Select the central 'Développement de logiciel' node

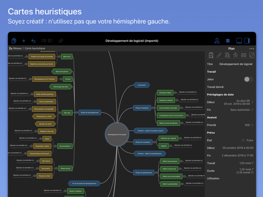coord(117,135)
